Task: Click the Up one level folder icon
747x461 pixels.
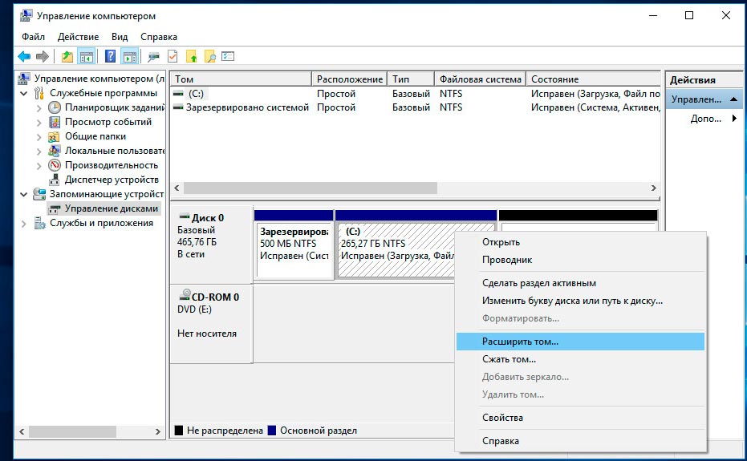Action: [67, 56]
